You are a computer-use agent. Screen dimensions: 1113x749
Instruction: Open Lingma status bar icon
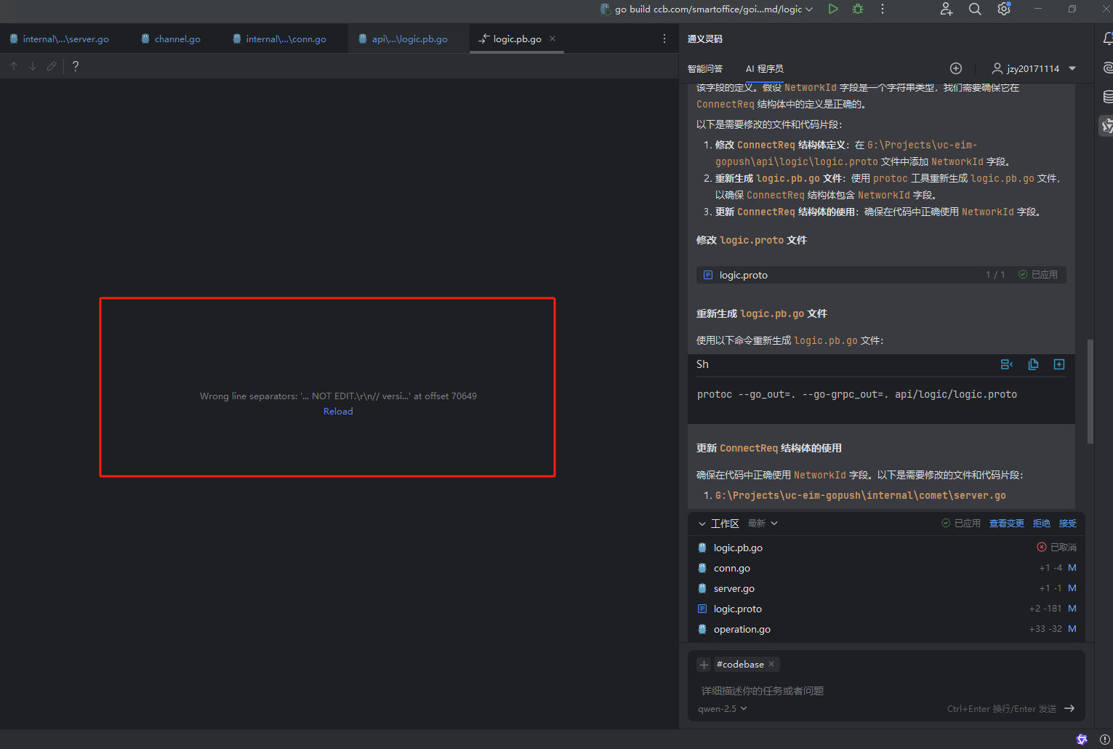coord(1082,740)
